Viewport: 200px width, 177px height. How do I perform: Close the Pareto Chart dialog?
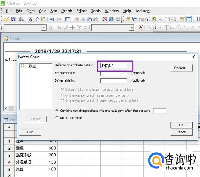point(193,57)
